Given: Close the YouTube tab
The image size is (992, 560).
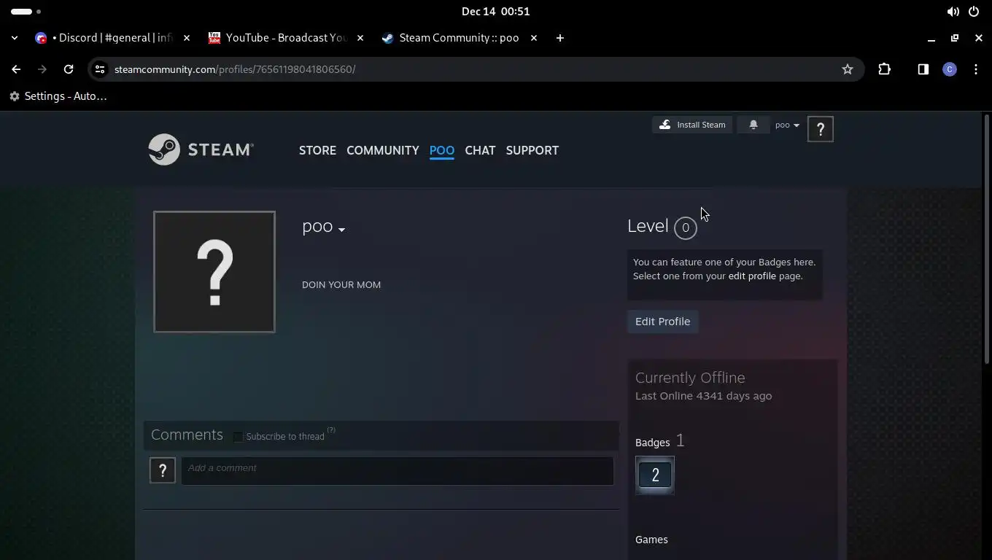Looking at the screenshot, I should point(360,38).
